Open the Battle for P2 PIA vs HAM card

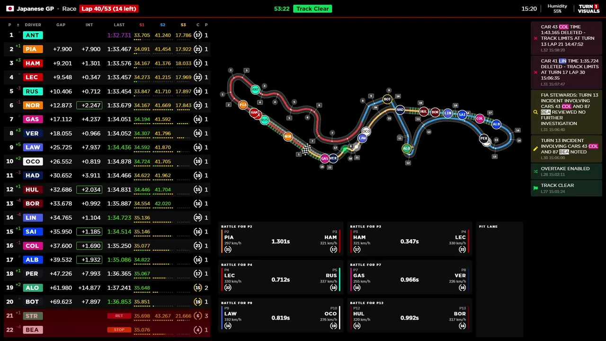coord(281,239)
